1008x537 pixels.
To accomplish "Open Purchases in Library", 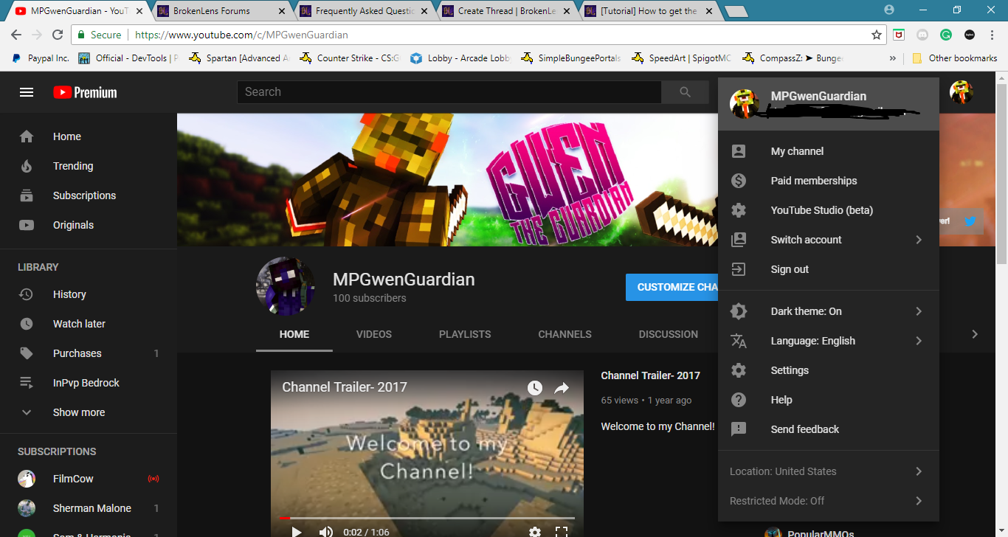I will click(x=89, y=353).
